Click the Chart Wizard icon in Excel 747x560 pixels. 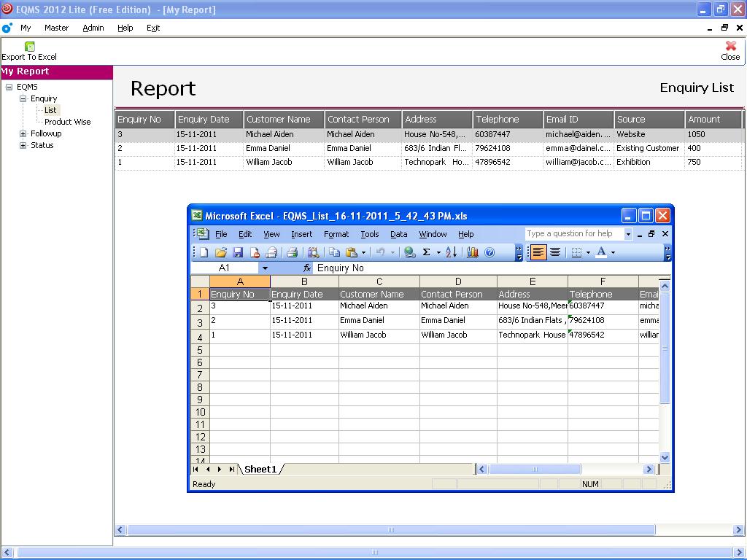(472, 252)
